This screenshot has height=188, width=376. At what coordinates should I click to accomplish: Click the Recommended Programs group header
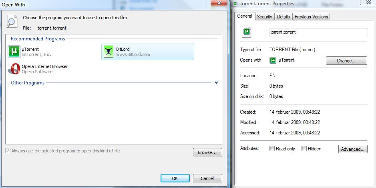38,39
